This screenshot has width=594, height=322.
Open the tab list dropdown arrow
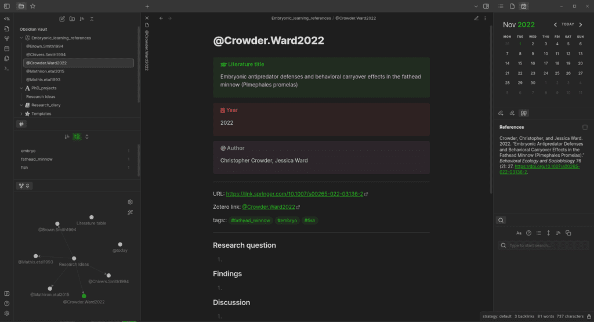[476, 6]
